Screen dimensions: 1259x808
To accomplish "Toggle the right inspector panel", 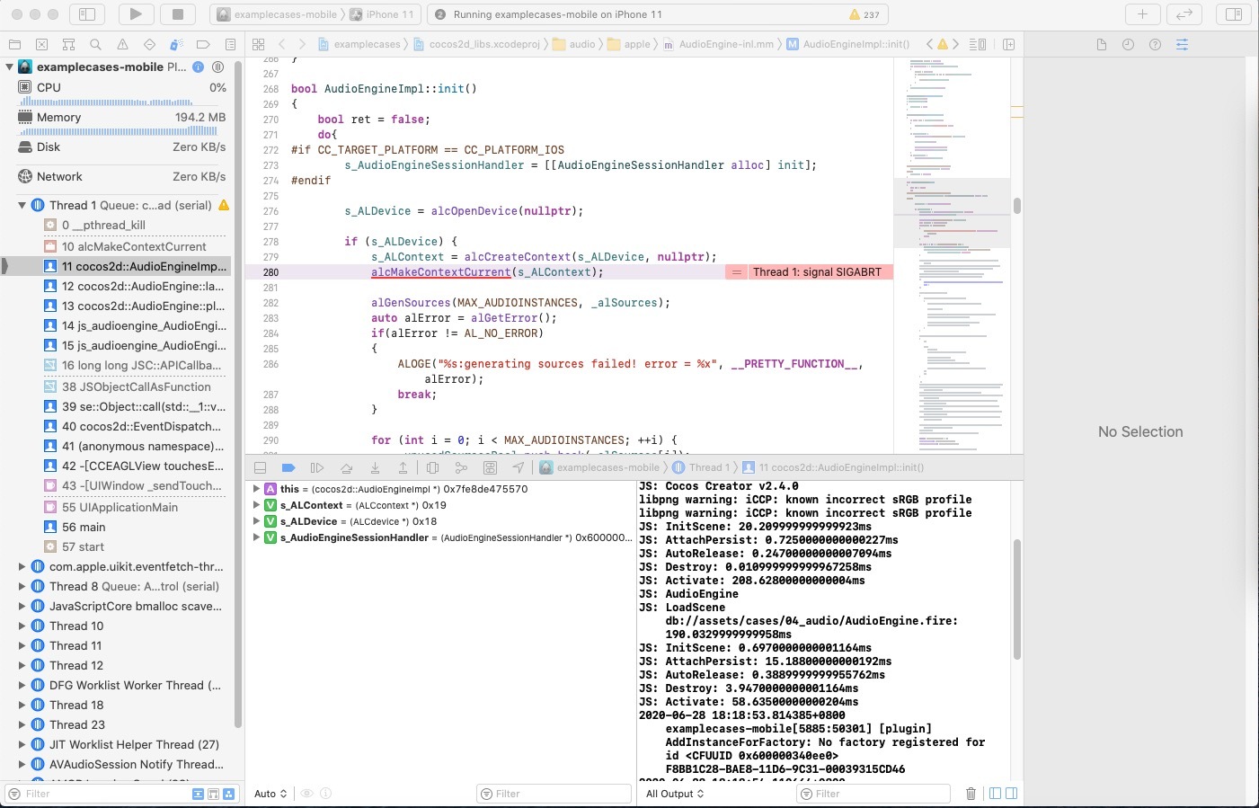I will coord(1234,14).
